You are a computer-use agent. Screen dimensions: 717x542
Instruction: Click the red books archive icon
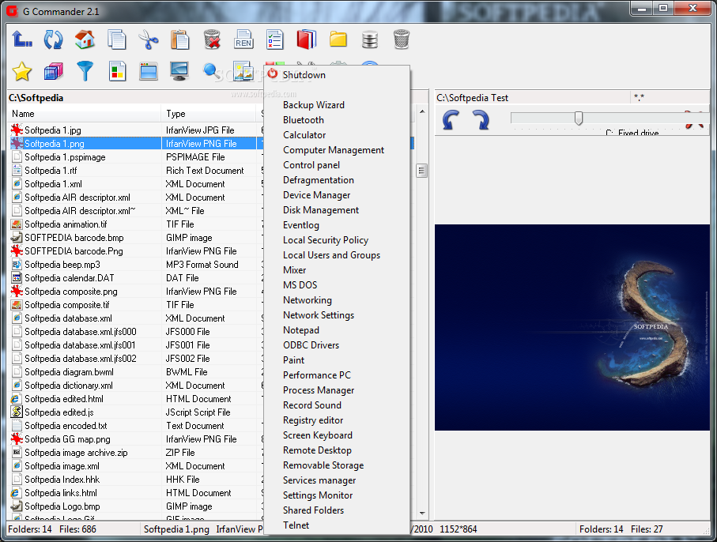[307, 40]
